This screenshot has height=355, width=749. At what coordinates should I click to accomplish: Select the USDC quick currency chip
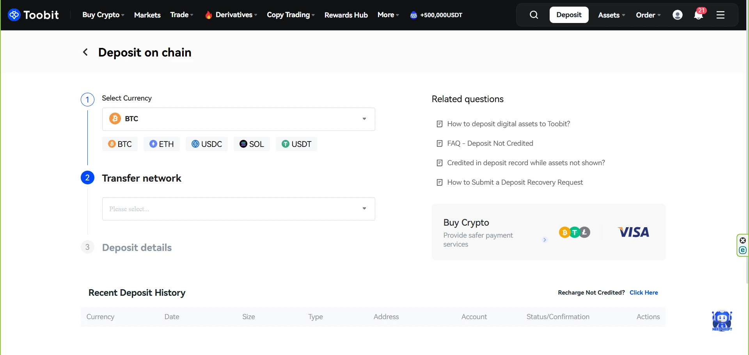(207, 144)
